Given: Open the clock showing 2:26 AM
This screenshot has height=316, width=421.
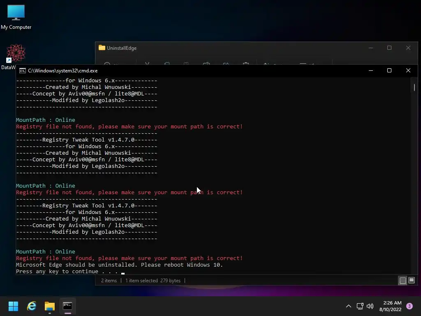Looking at the screenshot, I should click(391, 306).
